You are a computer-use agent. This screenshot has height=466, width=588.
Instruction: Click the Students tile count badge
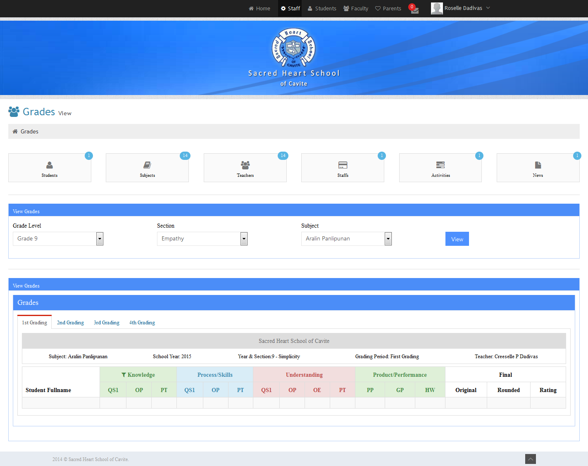pyautogui.click(x=89, y=156)
